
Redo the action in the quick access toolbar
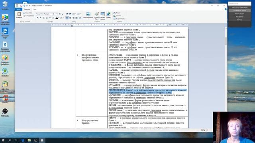[27, 6]
